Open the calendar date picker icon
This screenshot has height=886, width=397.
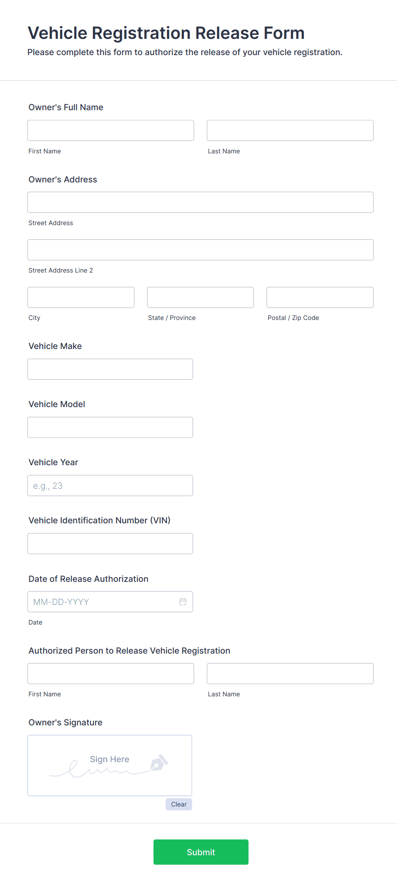point(183,601)
